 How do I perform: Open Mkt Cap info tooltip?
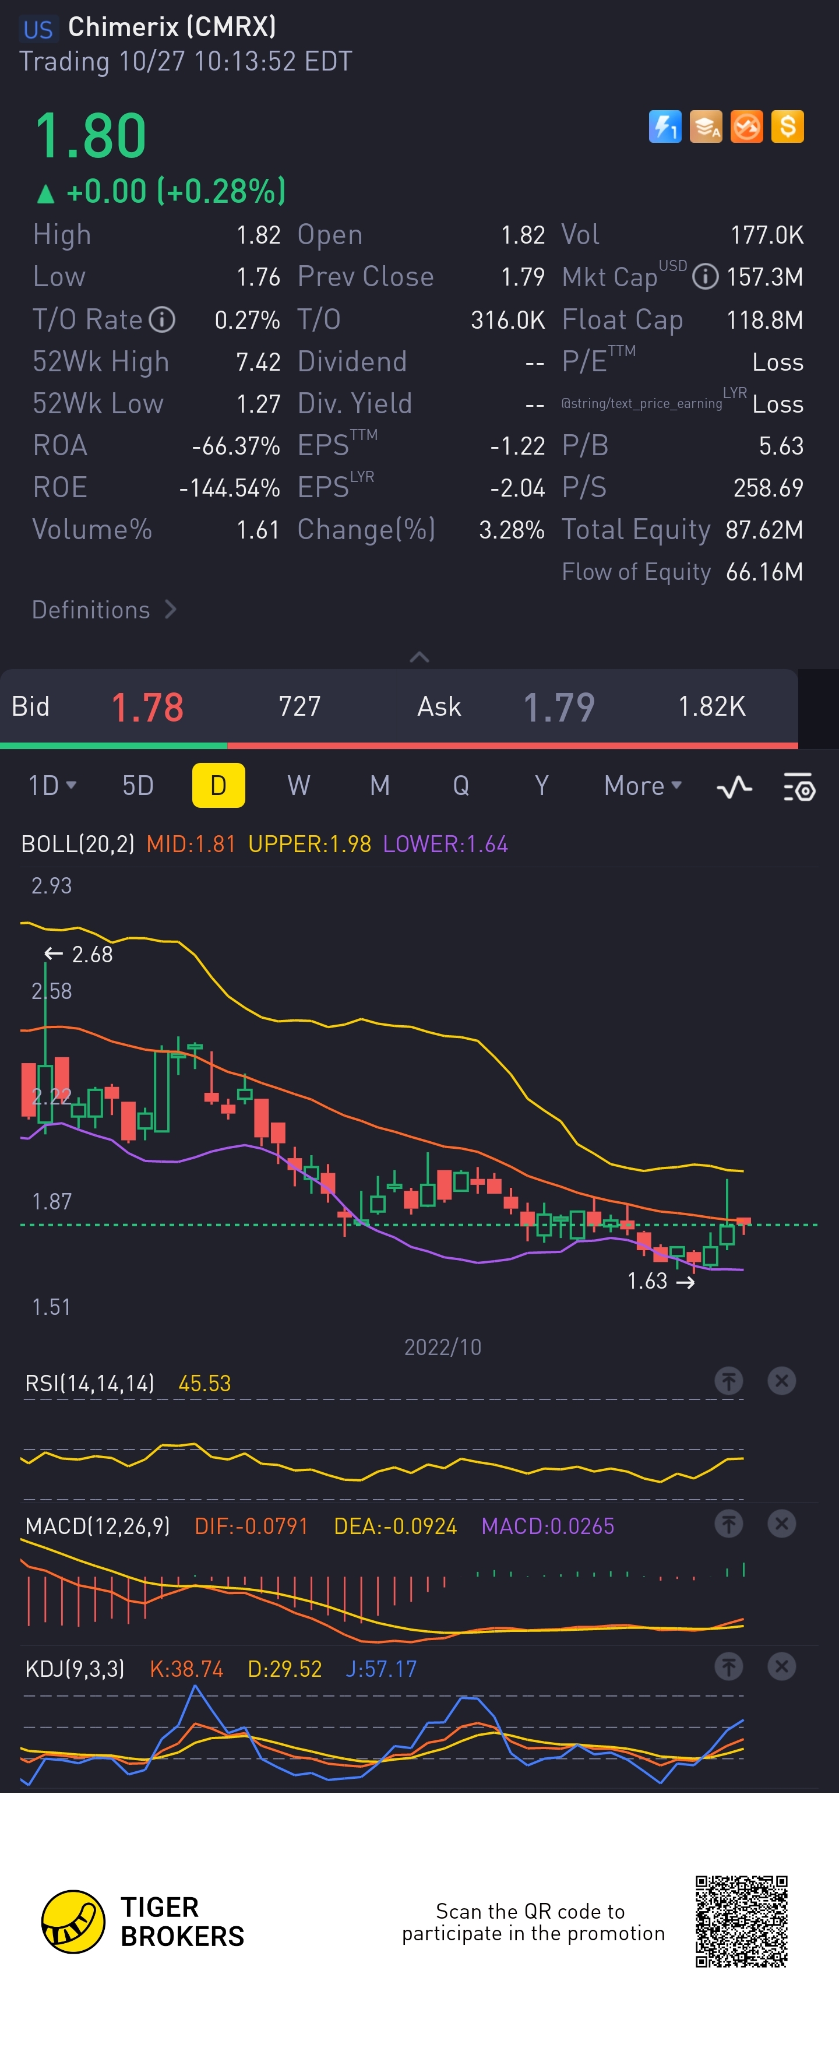pyautogui.click(x=705, y=277)
